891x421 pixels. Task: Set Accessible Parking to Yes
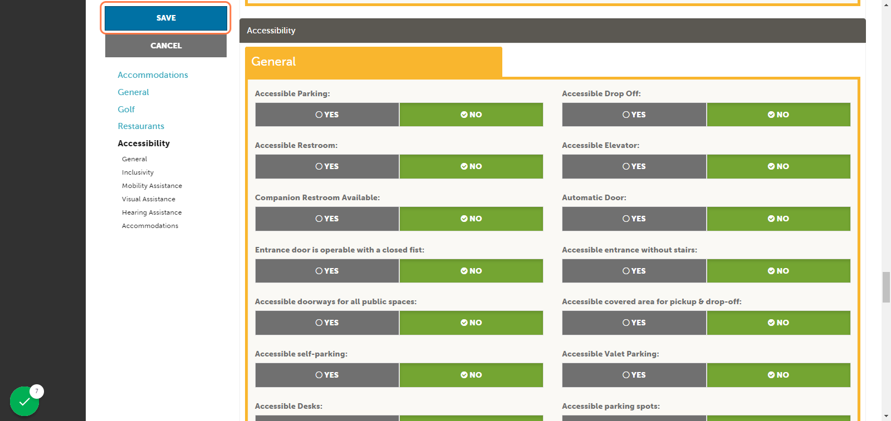pos(327,115)
